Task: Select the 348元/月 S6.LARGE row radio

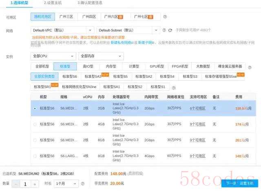Action: point(35,156)
